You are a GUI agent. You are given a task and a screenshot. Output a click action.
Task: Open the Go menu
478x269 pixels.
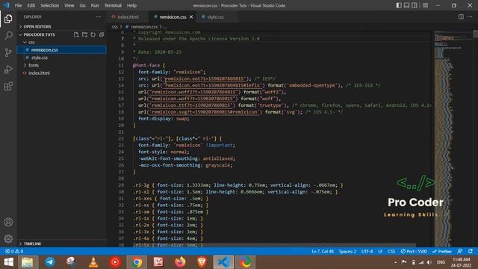[x=83, y=5]
